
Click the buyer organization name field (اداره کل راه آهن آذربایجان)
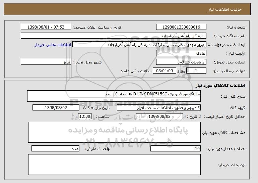[x=114, y=36]
